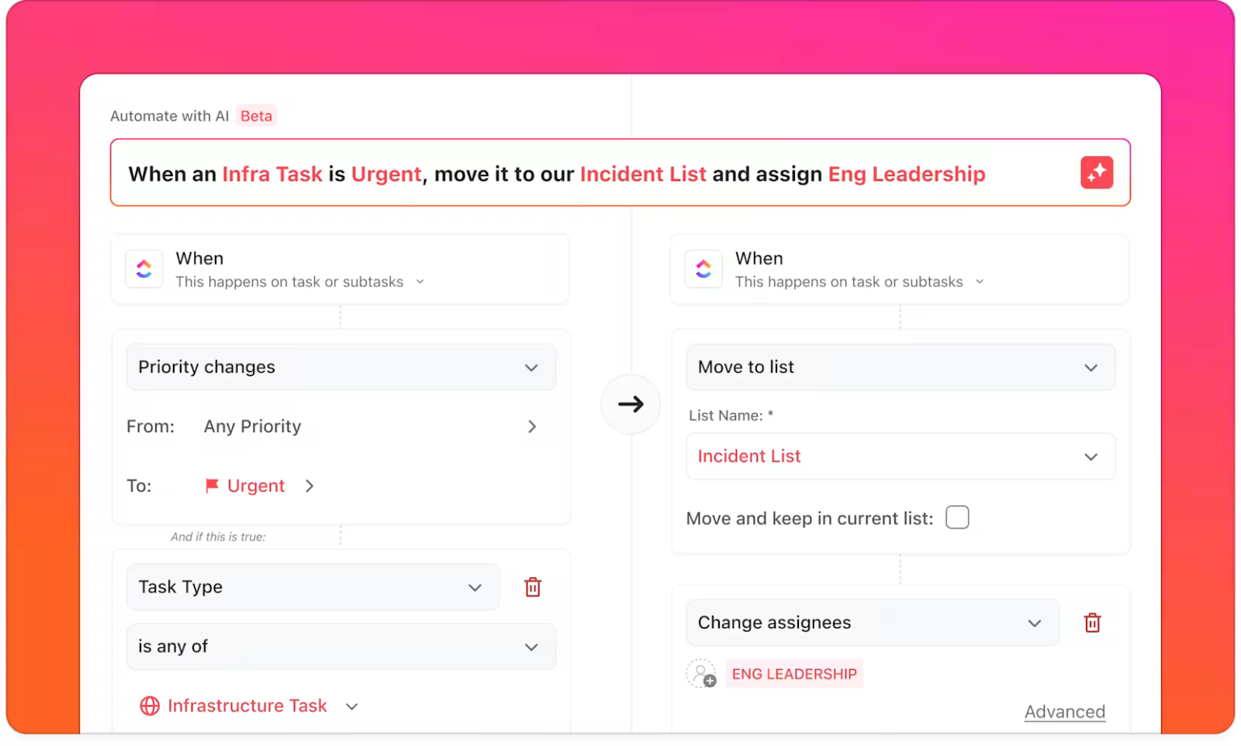Image resolution: width=1241 pixels, height=746 pixels.
Task: Click the ClickUp logo in the When trigger card
Action: pyautogui.click(x=143, y=268)
